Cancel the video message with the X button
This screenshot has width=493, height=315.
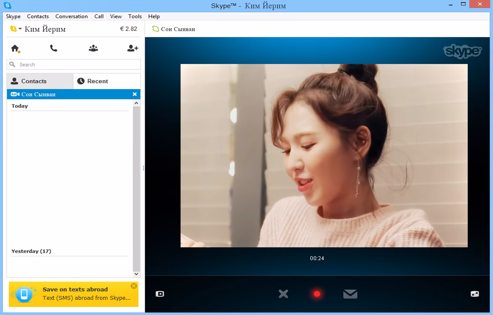[283, 294]
